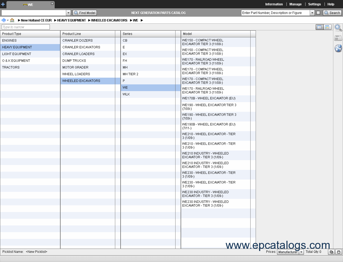Select the WE series row
343x262 pixels.
[x=151, y=88]
